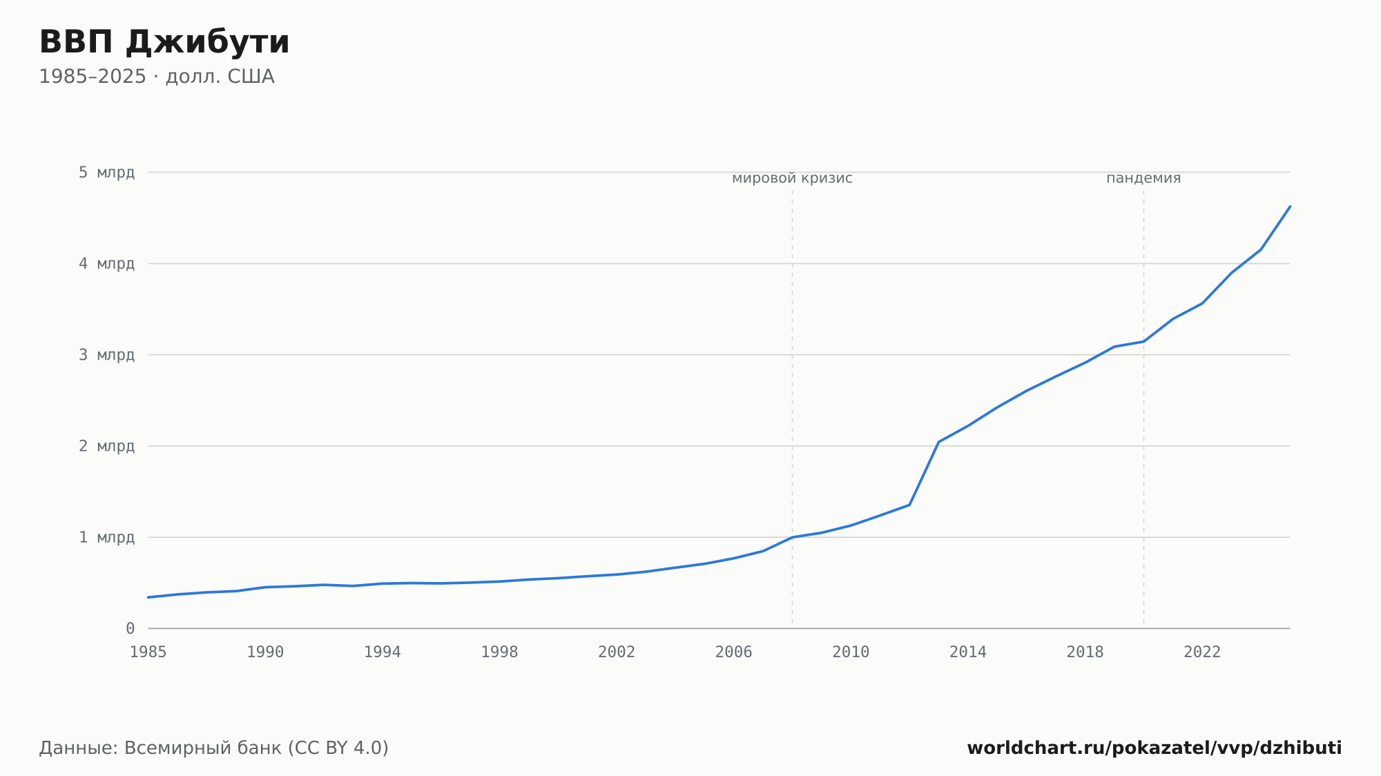Click the 1990 x-axis tick label

coord(265,652)
